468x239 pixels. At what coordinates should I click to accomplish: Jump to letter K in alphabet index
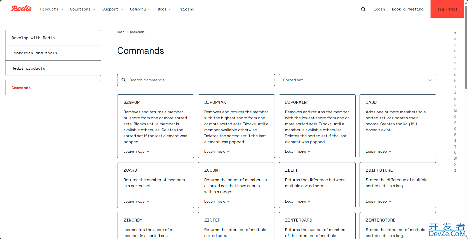pos(455,99)
